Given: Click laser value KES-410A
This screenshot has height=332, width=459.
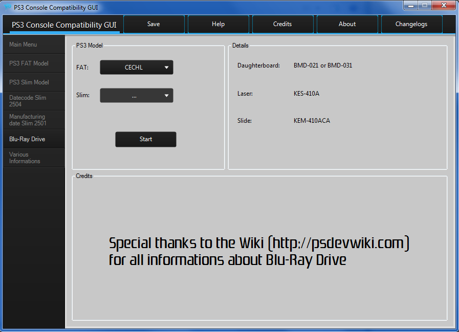Looking at the screenshot, I should 307,94.
